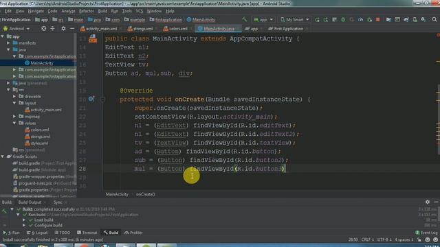The image size is (440, 247).
Task: Switch to colors.xml editor tab
Action: (177, 29)
